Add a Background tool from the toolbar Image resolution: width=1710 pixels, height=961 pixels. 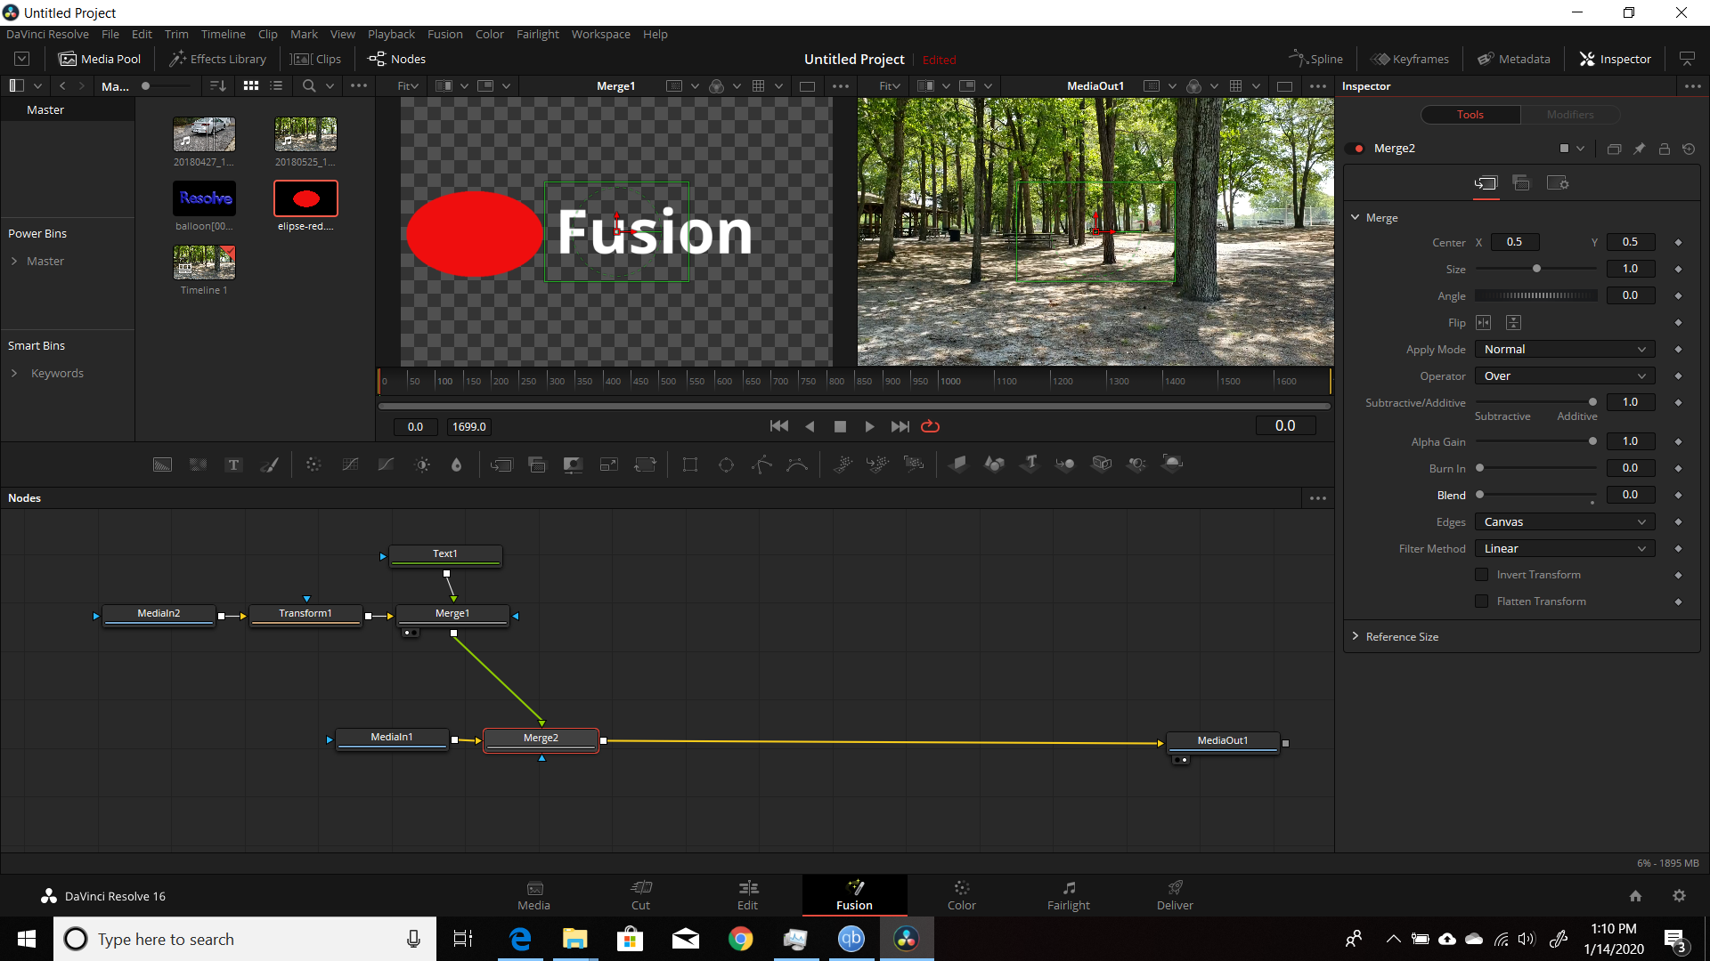tap(162, 464)
